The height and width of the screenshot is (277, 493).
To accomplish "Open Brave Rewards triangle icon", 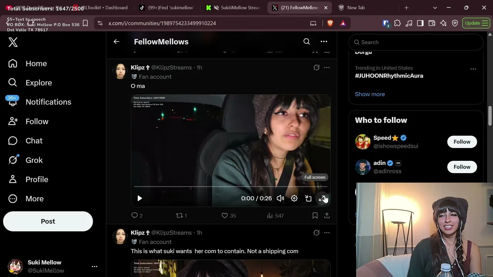I will click(343, 23).
